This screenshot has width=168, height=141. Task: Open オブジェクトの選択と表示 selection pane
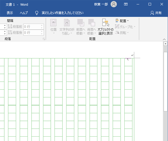(x=106, y=27)
